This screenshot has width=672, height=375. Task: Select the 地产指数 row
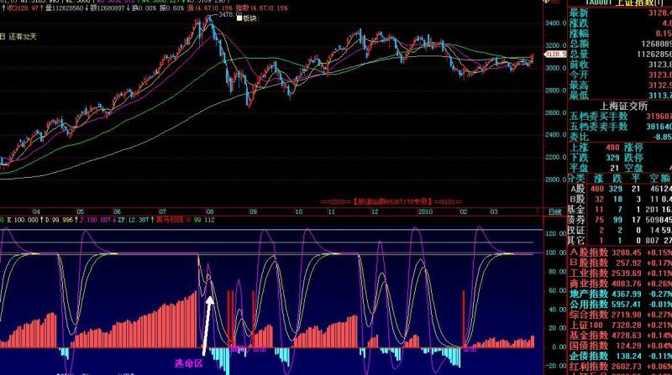click(621, 294)
